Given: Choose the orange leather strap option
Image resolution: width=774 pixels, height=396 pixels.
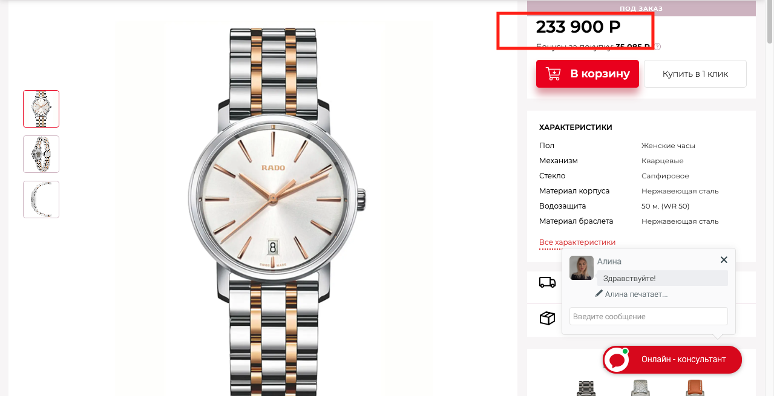Looking at the screenshot, I should click(x=695, y=388).
